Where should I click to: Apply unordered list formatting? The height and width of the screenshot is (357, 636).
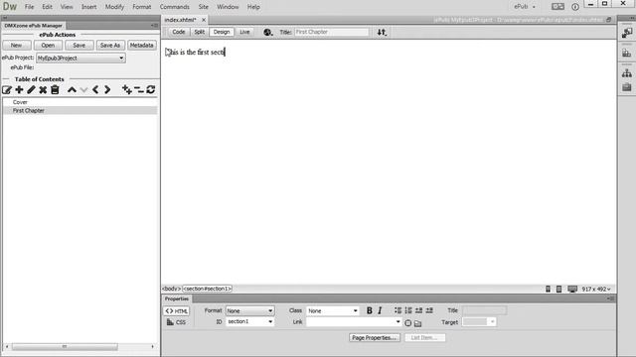point(397,310)
